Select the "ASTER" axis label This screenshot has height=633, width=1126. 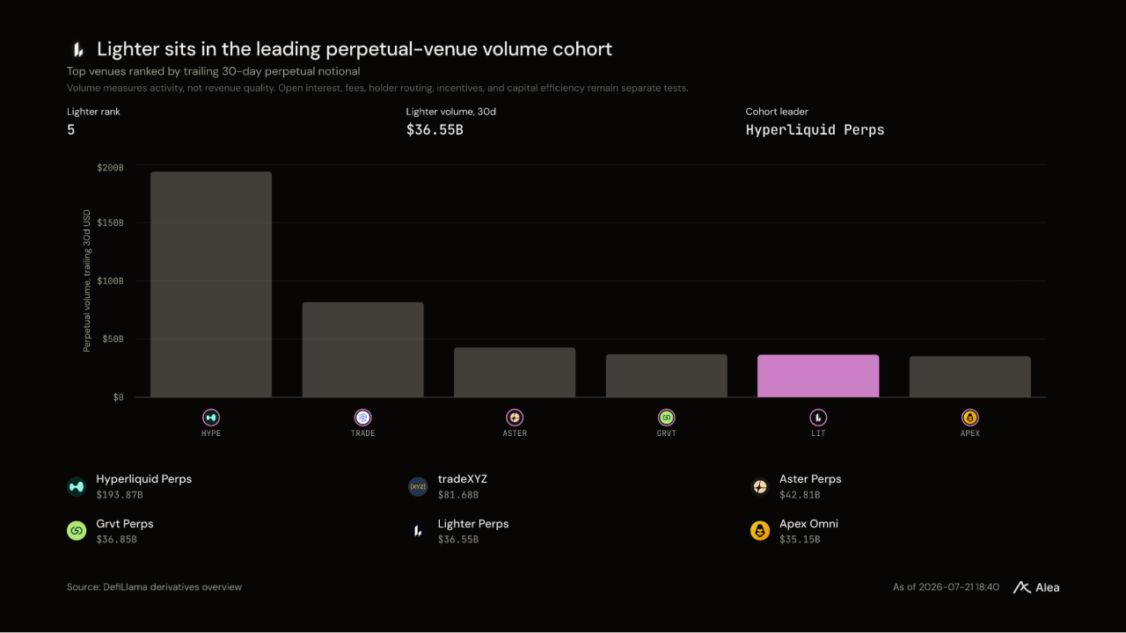coord(515,433)
